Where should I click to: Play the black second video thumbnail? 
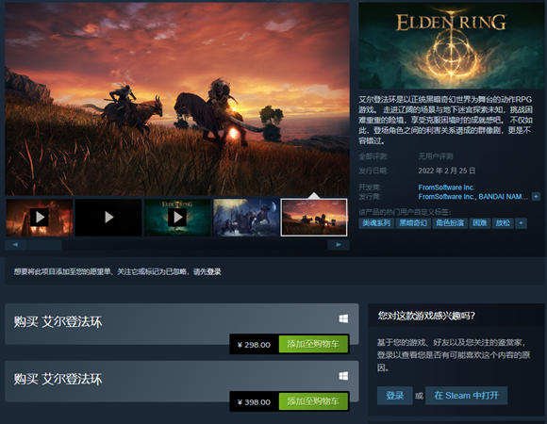[108, 218]
